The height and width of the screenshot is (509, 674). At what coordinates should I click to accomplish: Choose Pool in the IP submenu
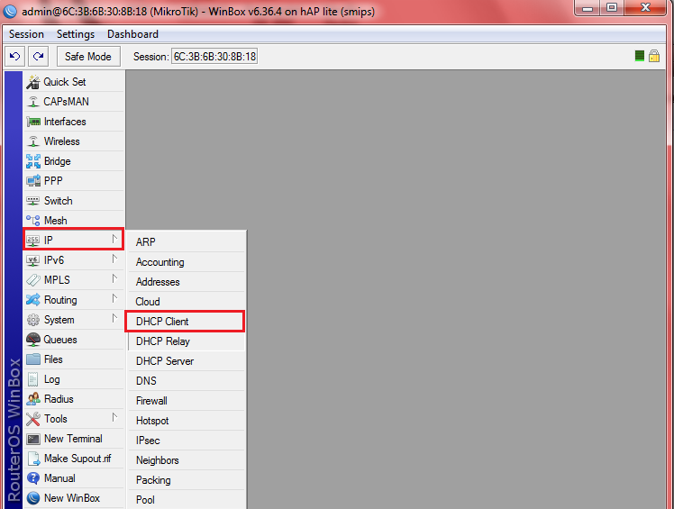(187, 500)
